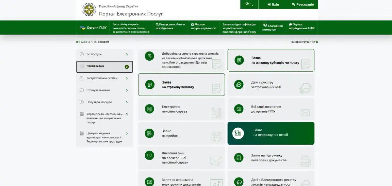Open Заява на житлову субсидію чи пільгу tile
Image resolution: width=392 pixels, height=186 pixels.
[271, 60]
